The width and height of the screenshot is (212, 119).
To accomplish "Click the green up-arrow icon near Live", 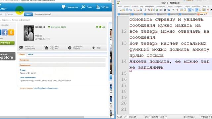I will 97,27.
